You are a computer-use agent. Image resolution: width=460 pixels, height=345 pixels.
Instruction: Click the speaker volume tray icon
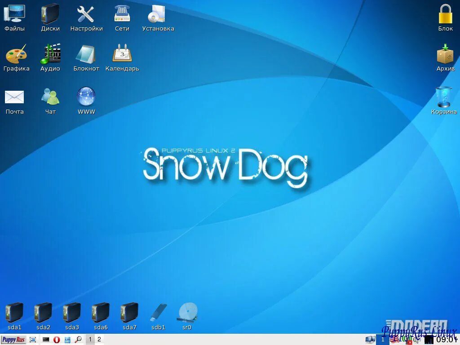417,340
